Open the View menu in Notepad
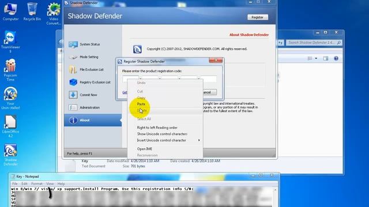369x207 pixels. [50, 184]
